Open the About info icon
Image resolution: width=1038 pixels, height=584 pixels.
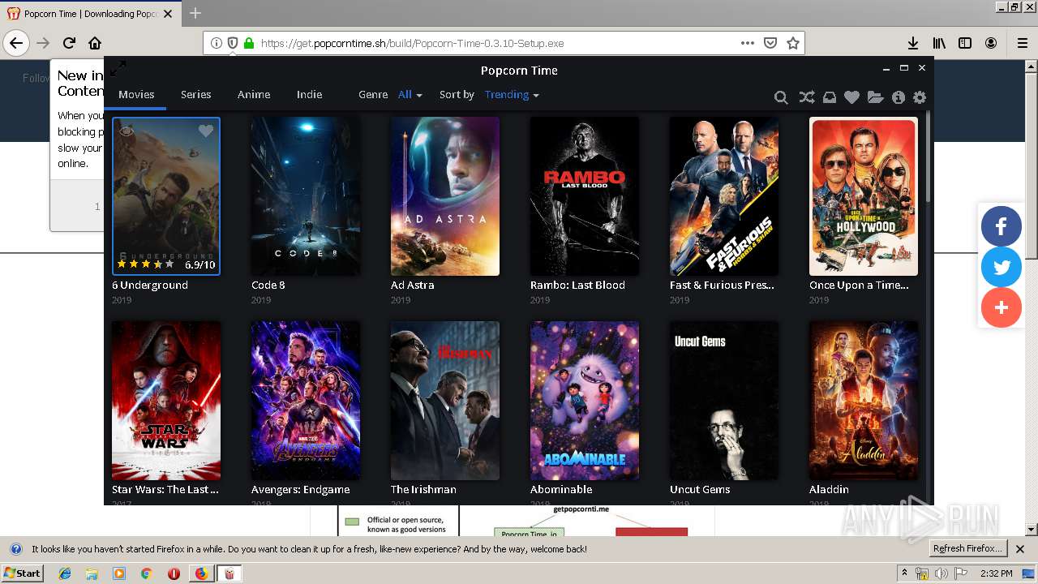[898, 97]
